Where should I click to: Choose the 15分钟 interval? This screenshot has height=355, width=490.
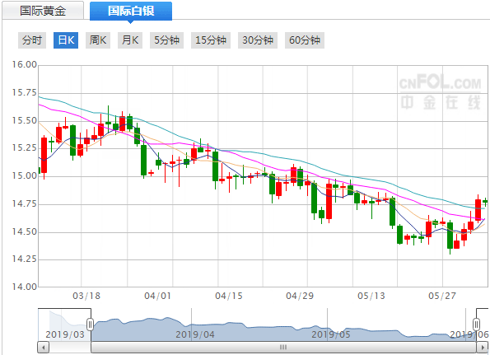(211, 40)
